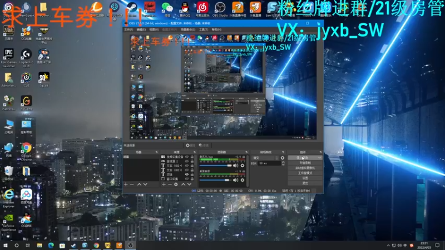This screenshot has height=250, width=445.
Task: Select the 窗口采集 source row
Action: pyautogui.click(x=178, y=179)
